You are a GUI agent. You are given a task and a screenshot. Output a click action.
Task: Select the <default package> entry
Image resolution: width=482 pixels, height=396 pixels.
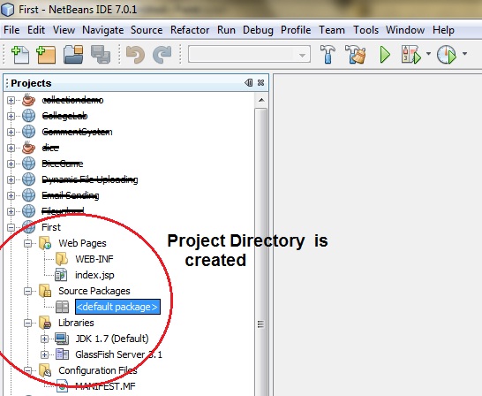click(x=117, y=307)
